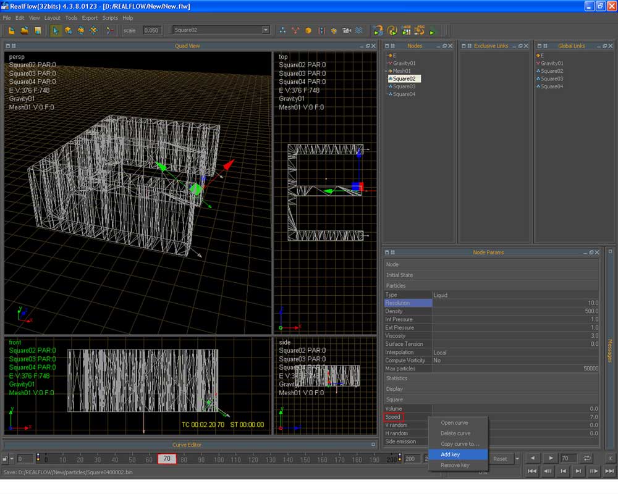Click the scale value input field
Screen dimensions: 618x494
tap(151, 30)
